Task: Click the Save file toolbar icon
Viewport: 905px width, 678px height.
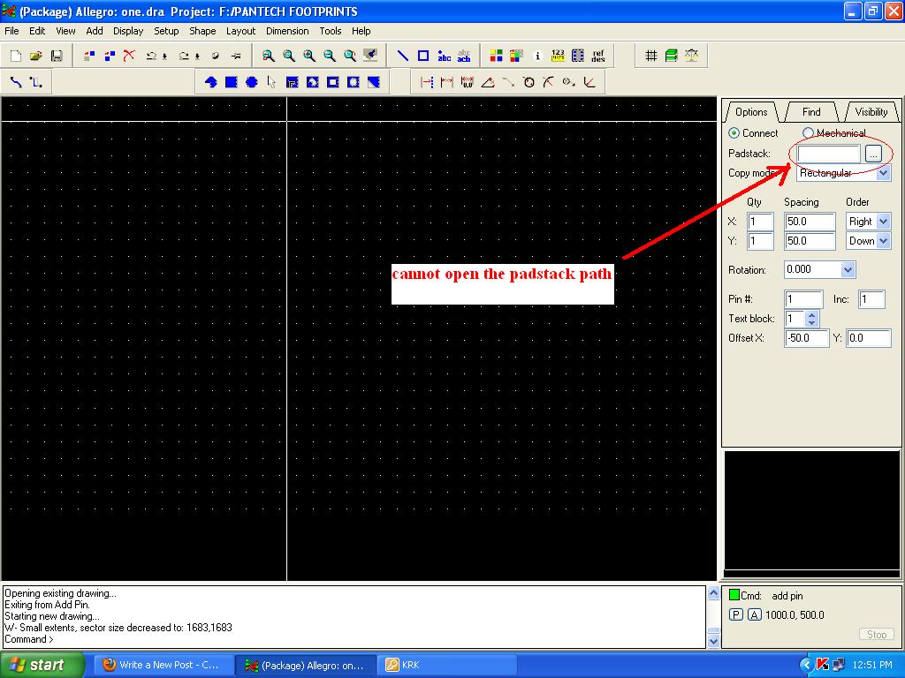Action: [57, 56]
